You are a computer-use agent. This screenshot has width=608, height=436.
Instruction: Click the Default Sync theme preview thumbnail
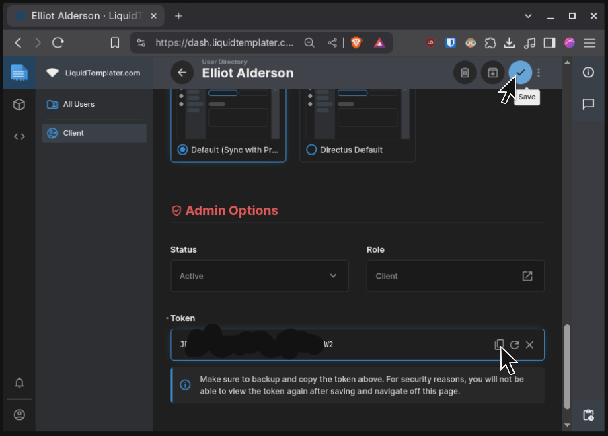(x=228, y=114)
